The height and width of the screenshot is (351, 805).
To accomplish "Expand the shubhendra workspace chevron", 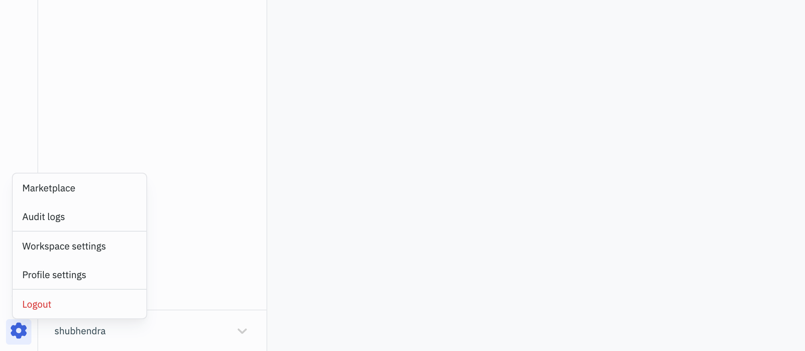I will 242,331.
